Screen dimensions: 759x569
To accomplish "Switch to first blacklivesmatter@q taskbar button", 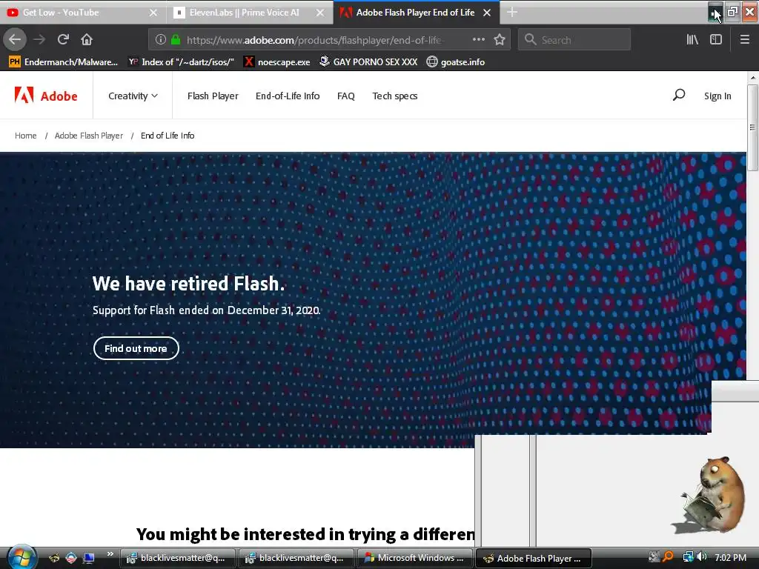I will 178,558.
